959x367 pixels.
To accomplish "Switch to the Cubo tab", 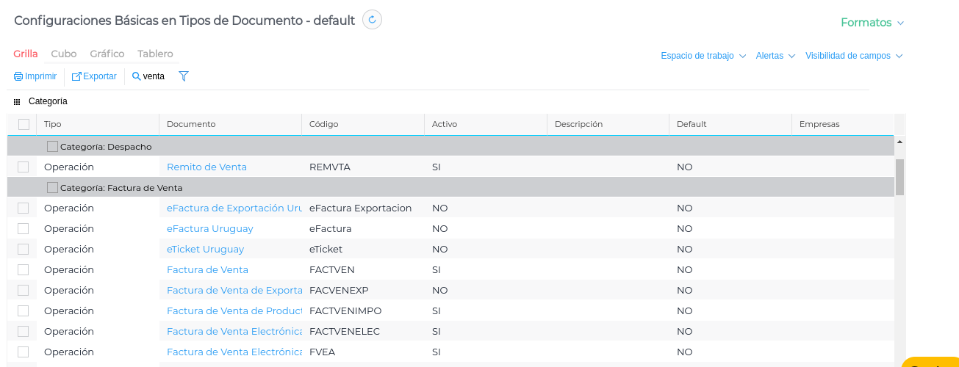I will (x=64, y=54).
